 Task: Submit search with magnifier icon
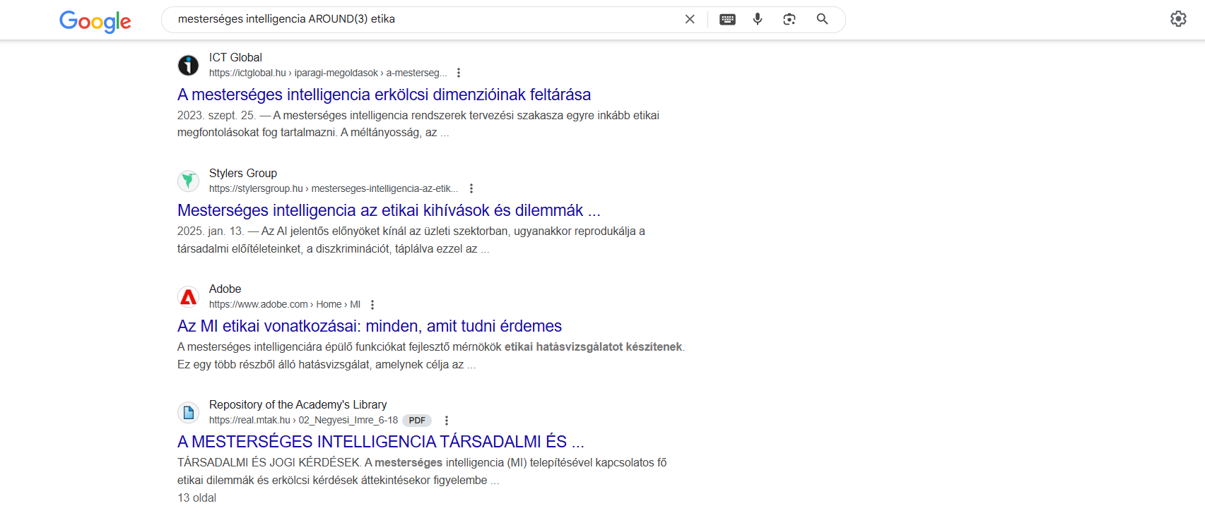click(x=822, y=19)
